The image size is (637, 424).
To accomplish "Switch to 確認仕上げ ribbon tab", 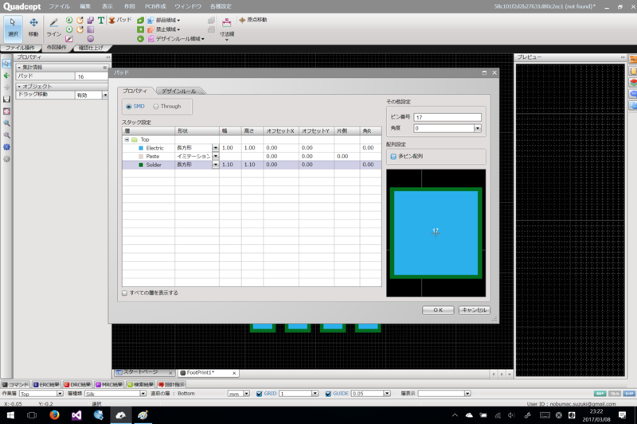I will pos(91,48).
